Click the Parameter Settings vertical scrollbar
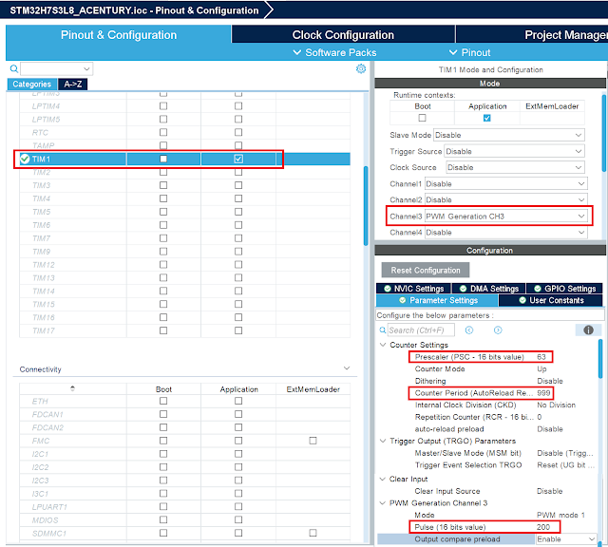The width and height of the screenshot is (608, 547). [600, 359]
